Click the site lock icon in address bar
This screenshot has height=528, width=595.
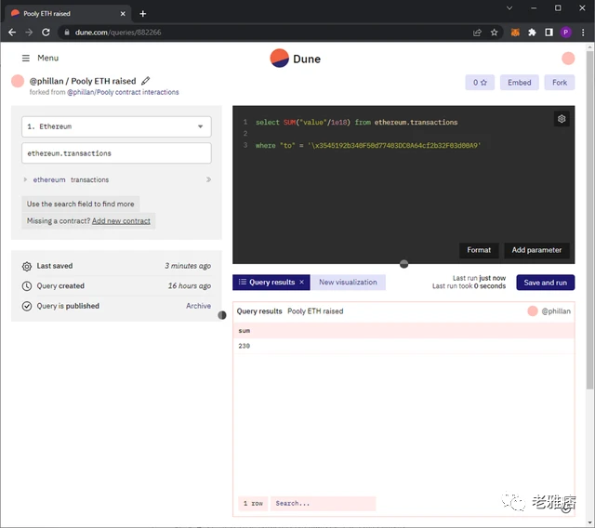[67, 33]
